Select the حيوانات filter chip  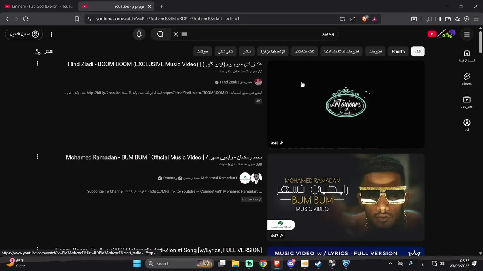point(203,52)
